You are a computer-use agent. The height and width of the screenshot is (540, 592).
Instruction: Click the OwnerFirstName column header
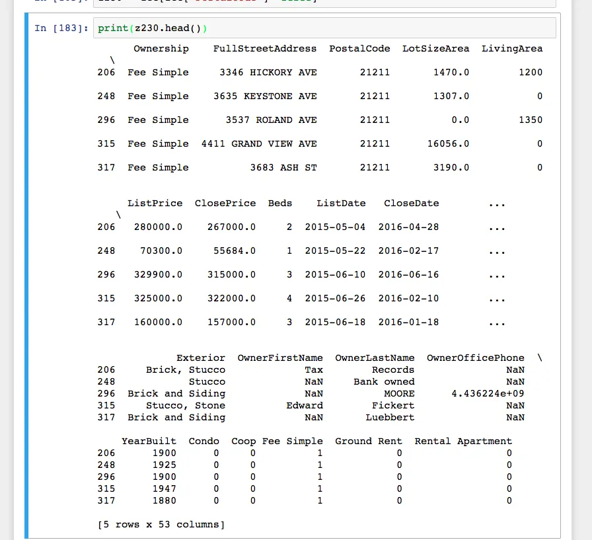point(280,358)
